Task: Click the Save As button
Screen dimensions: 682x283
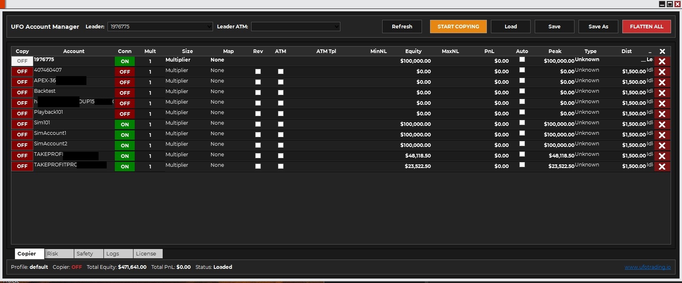Action: [x=598, y=26]
